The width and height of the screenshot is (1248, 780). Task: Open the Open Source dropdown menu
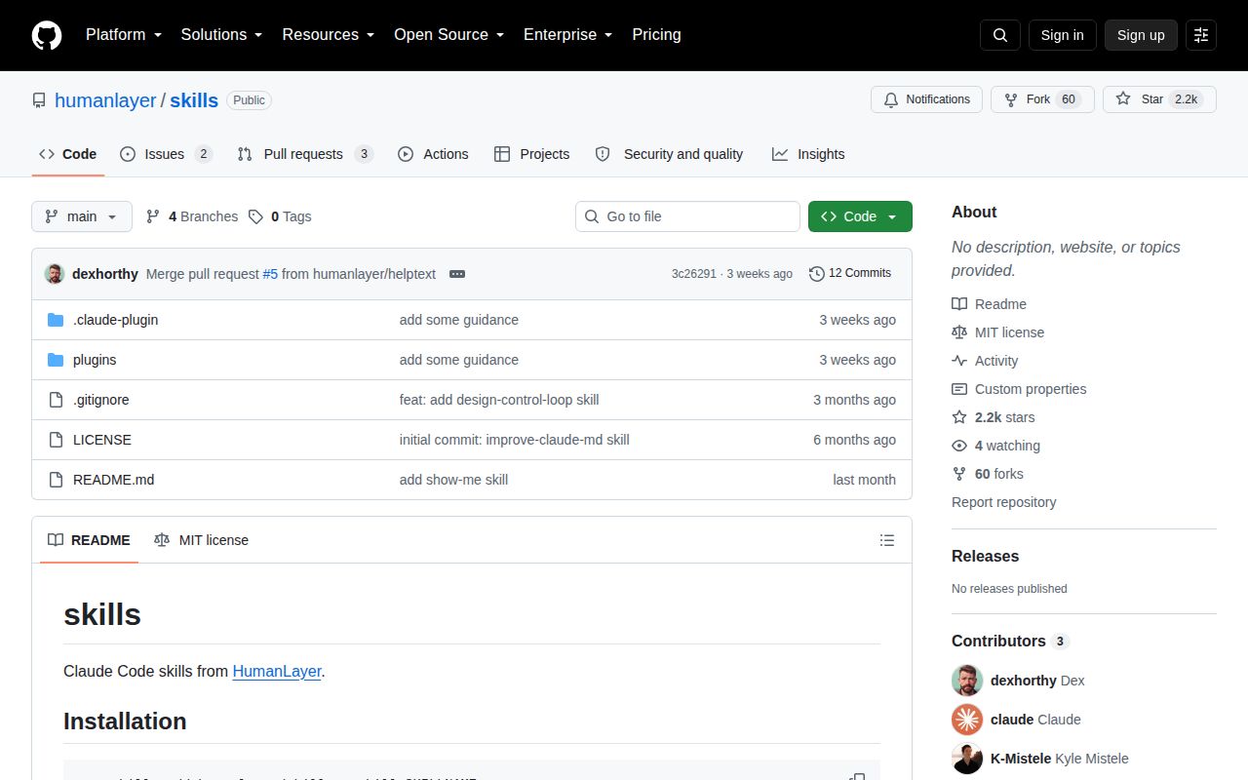pyautogui.click(x=448, y=35)
